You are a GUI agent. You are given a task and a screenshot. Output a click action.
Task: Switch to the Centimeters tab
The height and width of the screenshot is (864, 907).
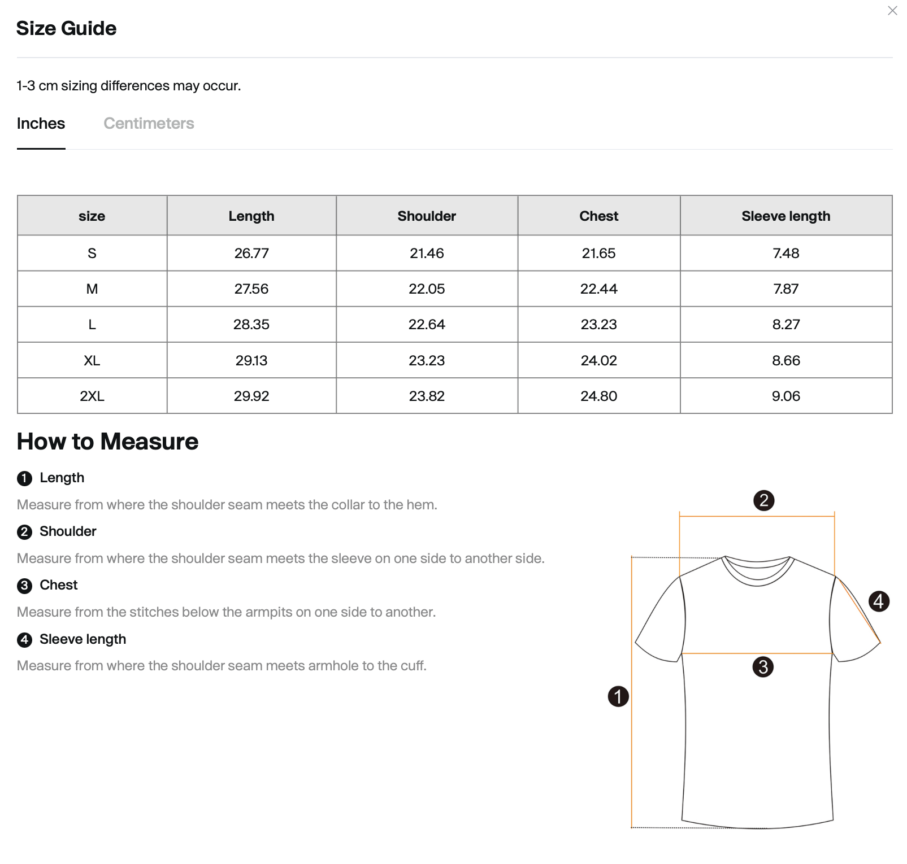(x=149, y=124)
